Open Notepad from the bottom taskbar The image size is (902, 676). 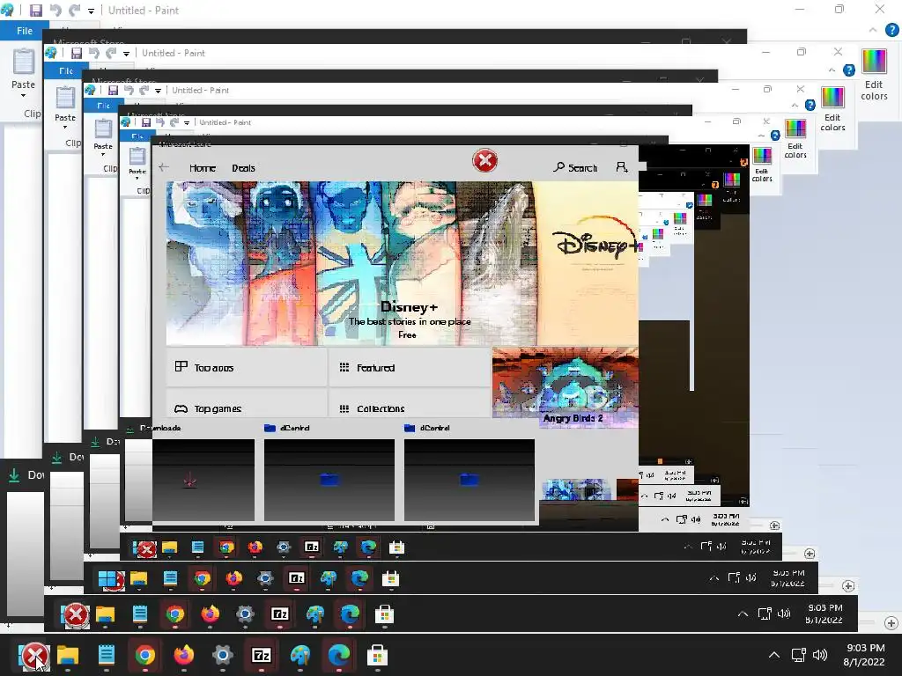click(107, 655)
